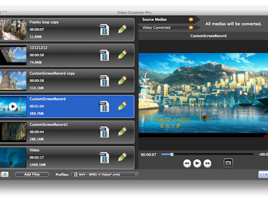Switch to list view icon
The image size is (268, 201).
[5, 174]
